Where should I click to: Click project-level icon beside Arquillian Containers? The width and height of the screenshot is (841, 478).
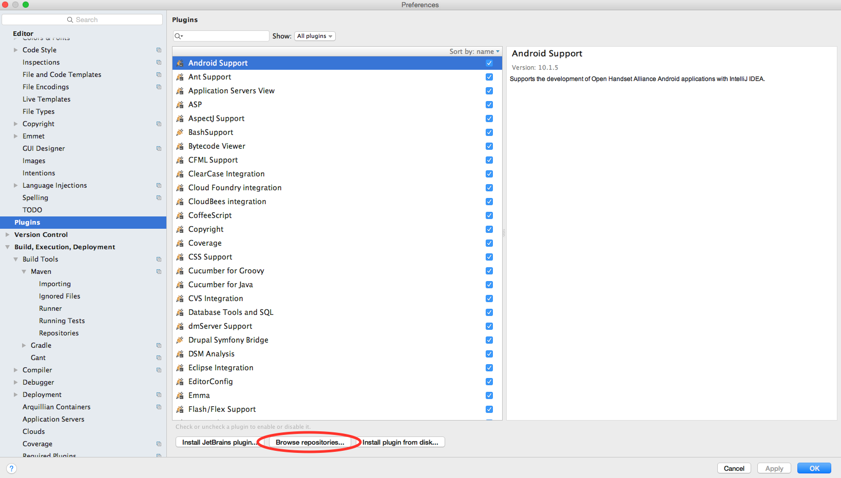159,407
